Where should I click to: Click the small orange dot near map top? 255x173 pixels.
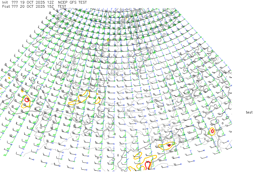(x=126, y=19)
